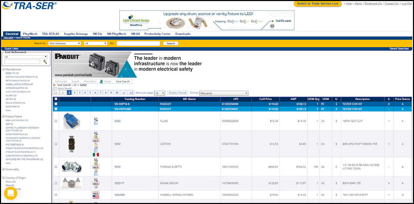Viewport: 414px width, 204px height.
Task: Filter by HUBBELL WIRING SYSTEMS (47)
Action: point(19,84)
